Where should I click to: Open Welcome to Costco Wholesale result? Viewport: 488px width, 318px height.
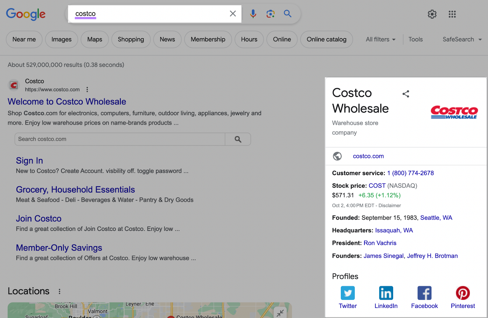[x=67, y=101]
